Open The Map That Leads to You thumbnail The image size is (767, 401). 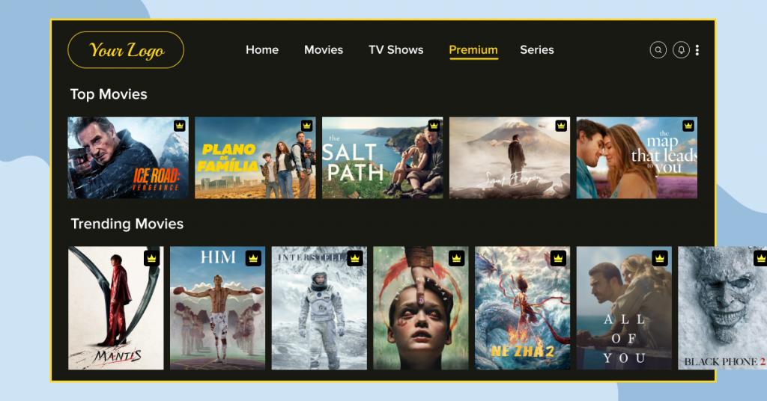point(637,158)
